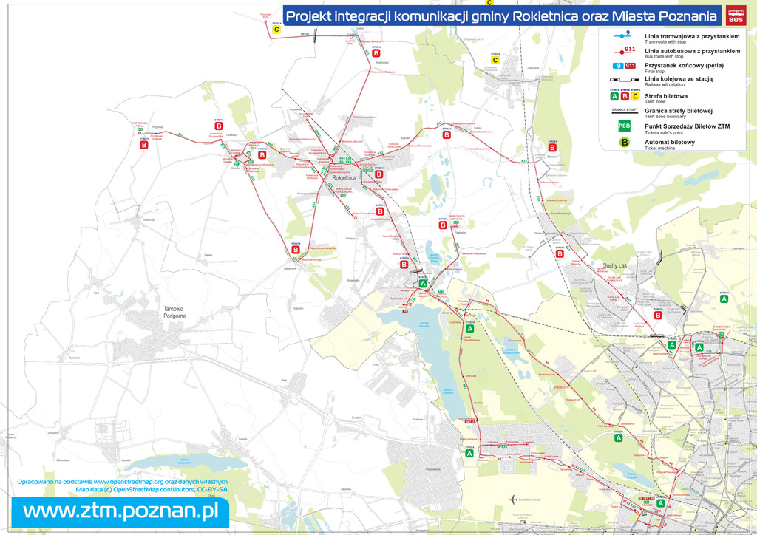Click the zone B marker near Przybroda

pyautogui.click(x=144, y=145)
